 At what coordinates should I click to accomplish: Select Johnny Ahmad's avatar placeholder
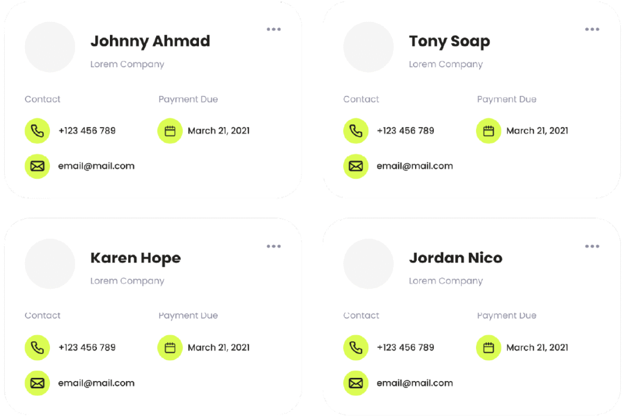point(50,47)
